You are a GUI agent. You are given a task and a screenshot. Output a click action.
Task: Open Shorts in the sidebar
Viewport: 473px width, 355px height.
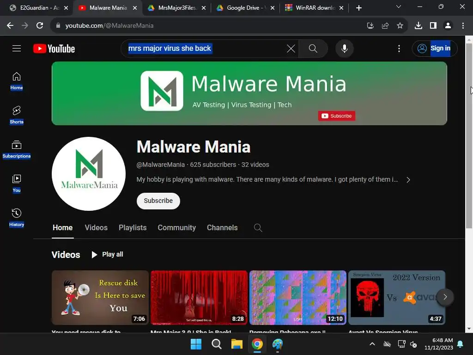click(17, 115)
